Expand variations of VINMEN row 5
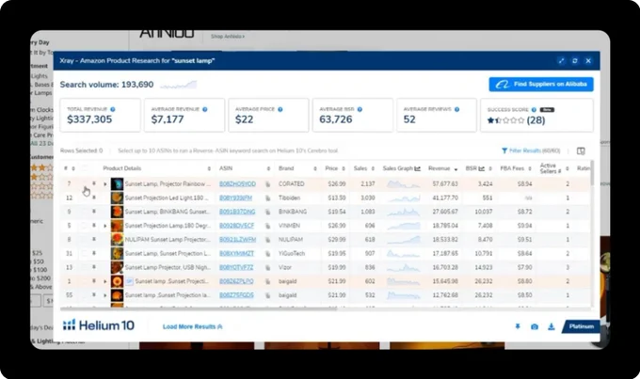 (x=104, y=226)
